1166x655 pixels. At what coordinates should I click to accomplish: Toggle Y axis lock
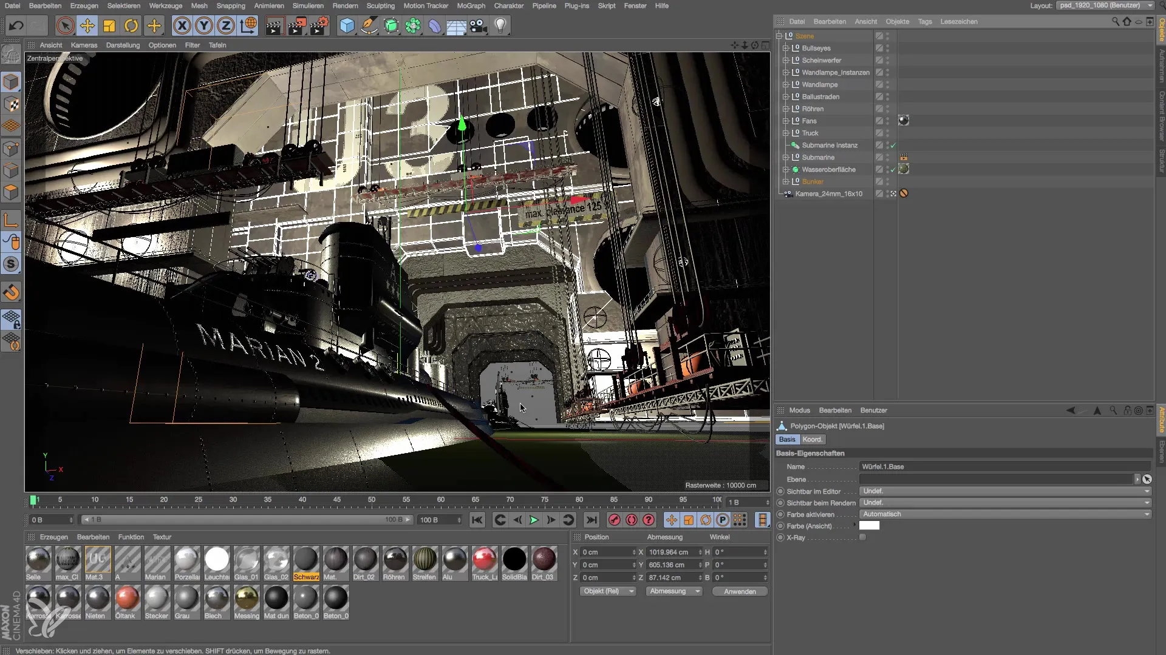[x=204, y=25]
